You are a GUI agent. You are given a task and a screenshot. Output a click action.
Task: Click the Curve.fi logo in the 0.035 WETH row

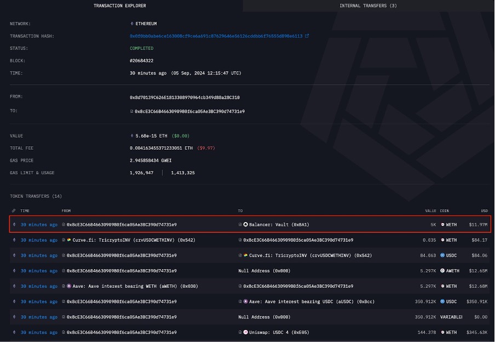point(69,240)
